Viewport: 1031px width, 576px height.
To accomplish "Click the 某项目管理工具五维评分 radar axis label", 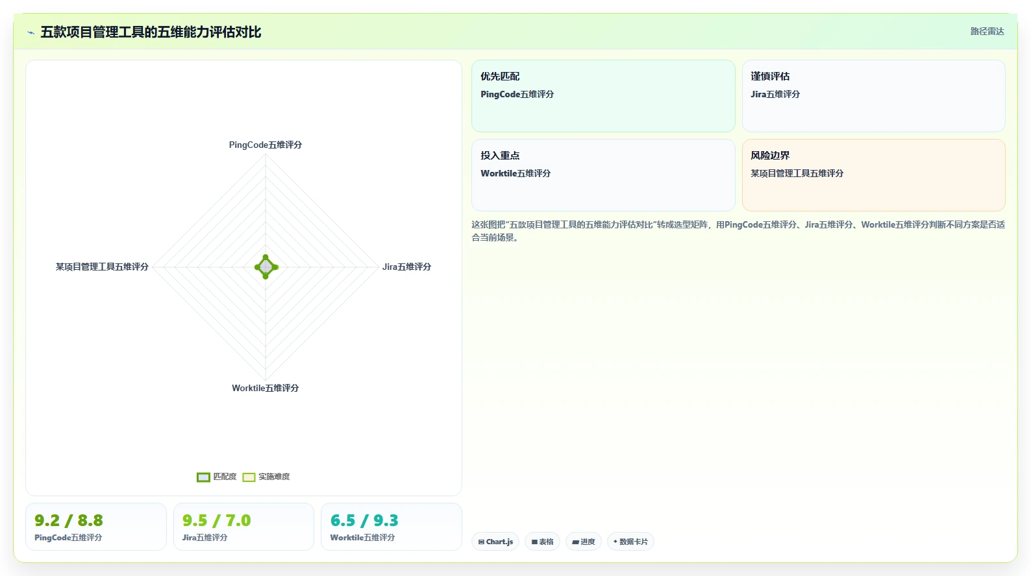I will [102, 267].
